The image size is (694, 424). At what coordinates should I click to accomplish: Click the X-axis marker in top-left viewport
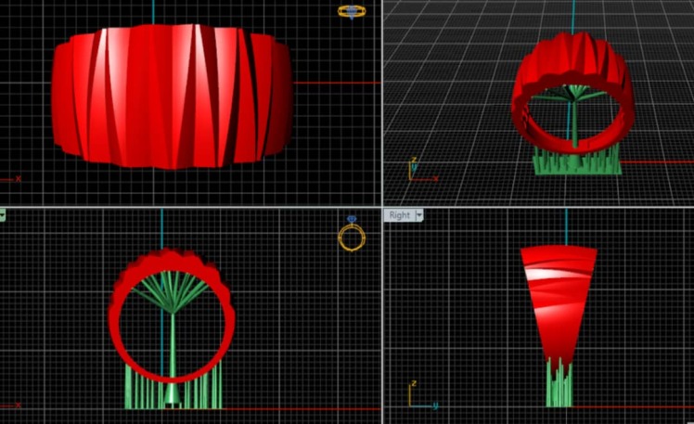pos(12,178)
